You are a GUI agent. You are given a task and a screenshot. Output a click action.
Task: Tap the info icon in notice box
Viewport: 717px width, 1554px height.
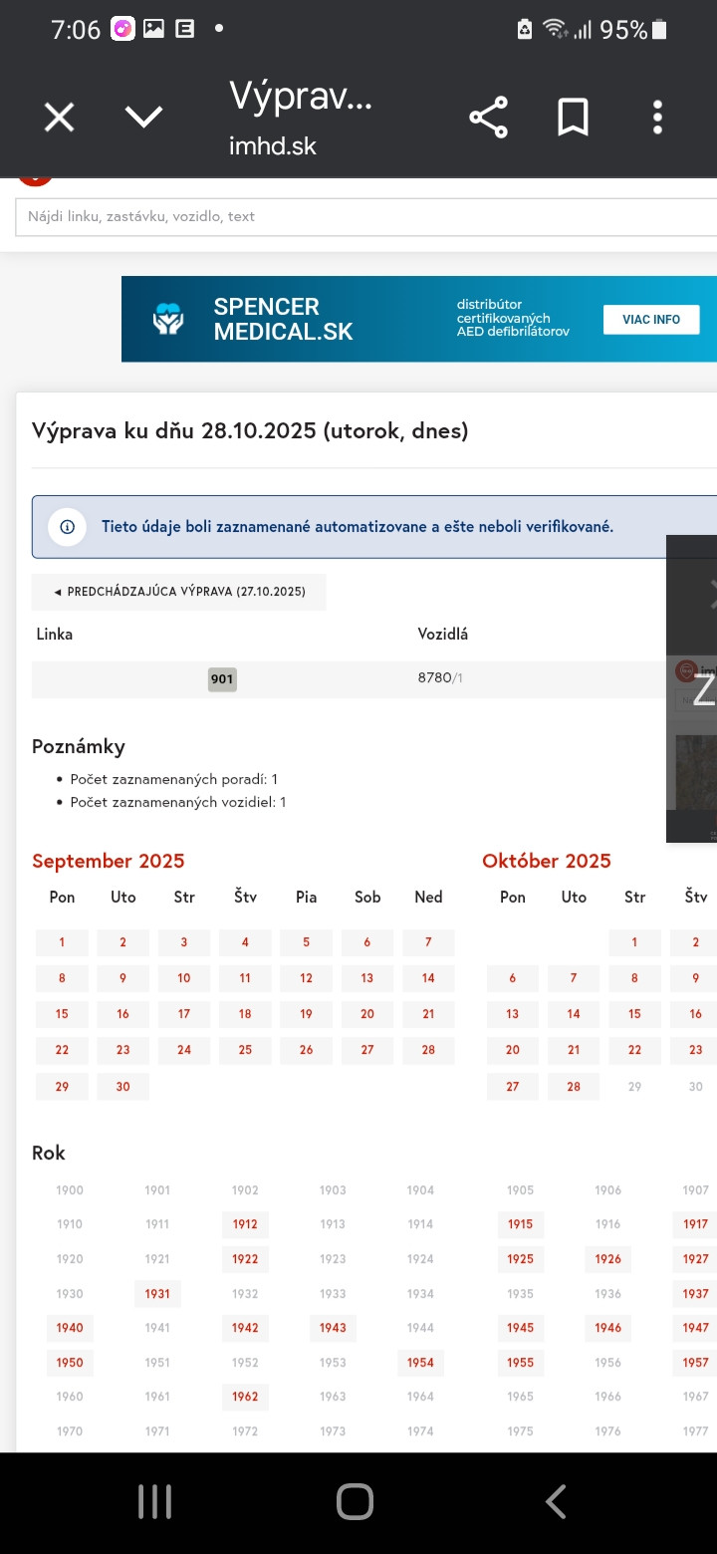click(68, 527)
